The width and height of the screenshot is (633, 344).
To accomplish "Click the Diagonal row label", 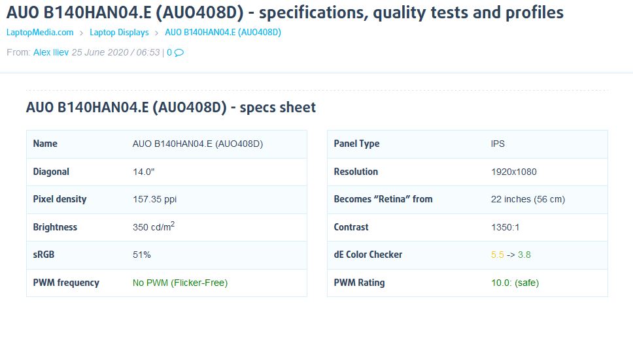I will (51, 172).
